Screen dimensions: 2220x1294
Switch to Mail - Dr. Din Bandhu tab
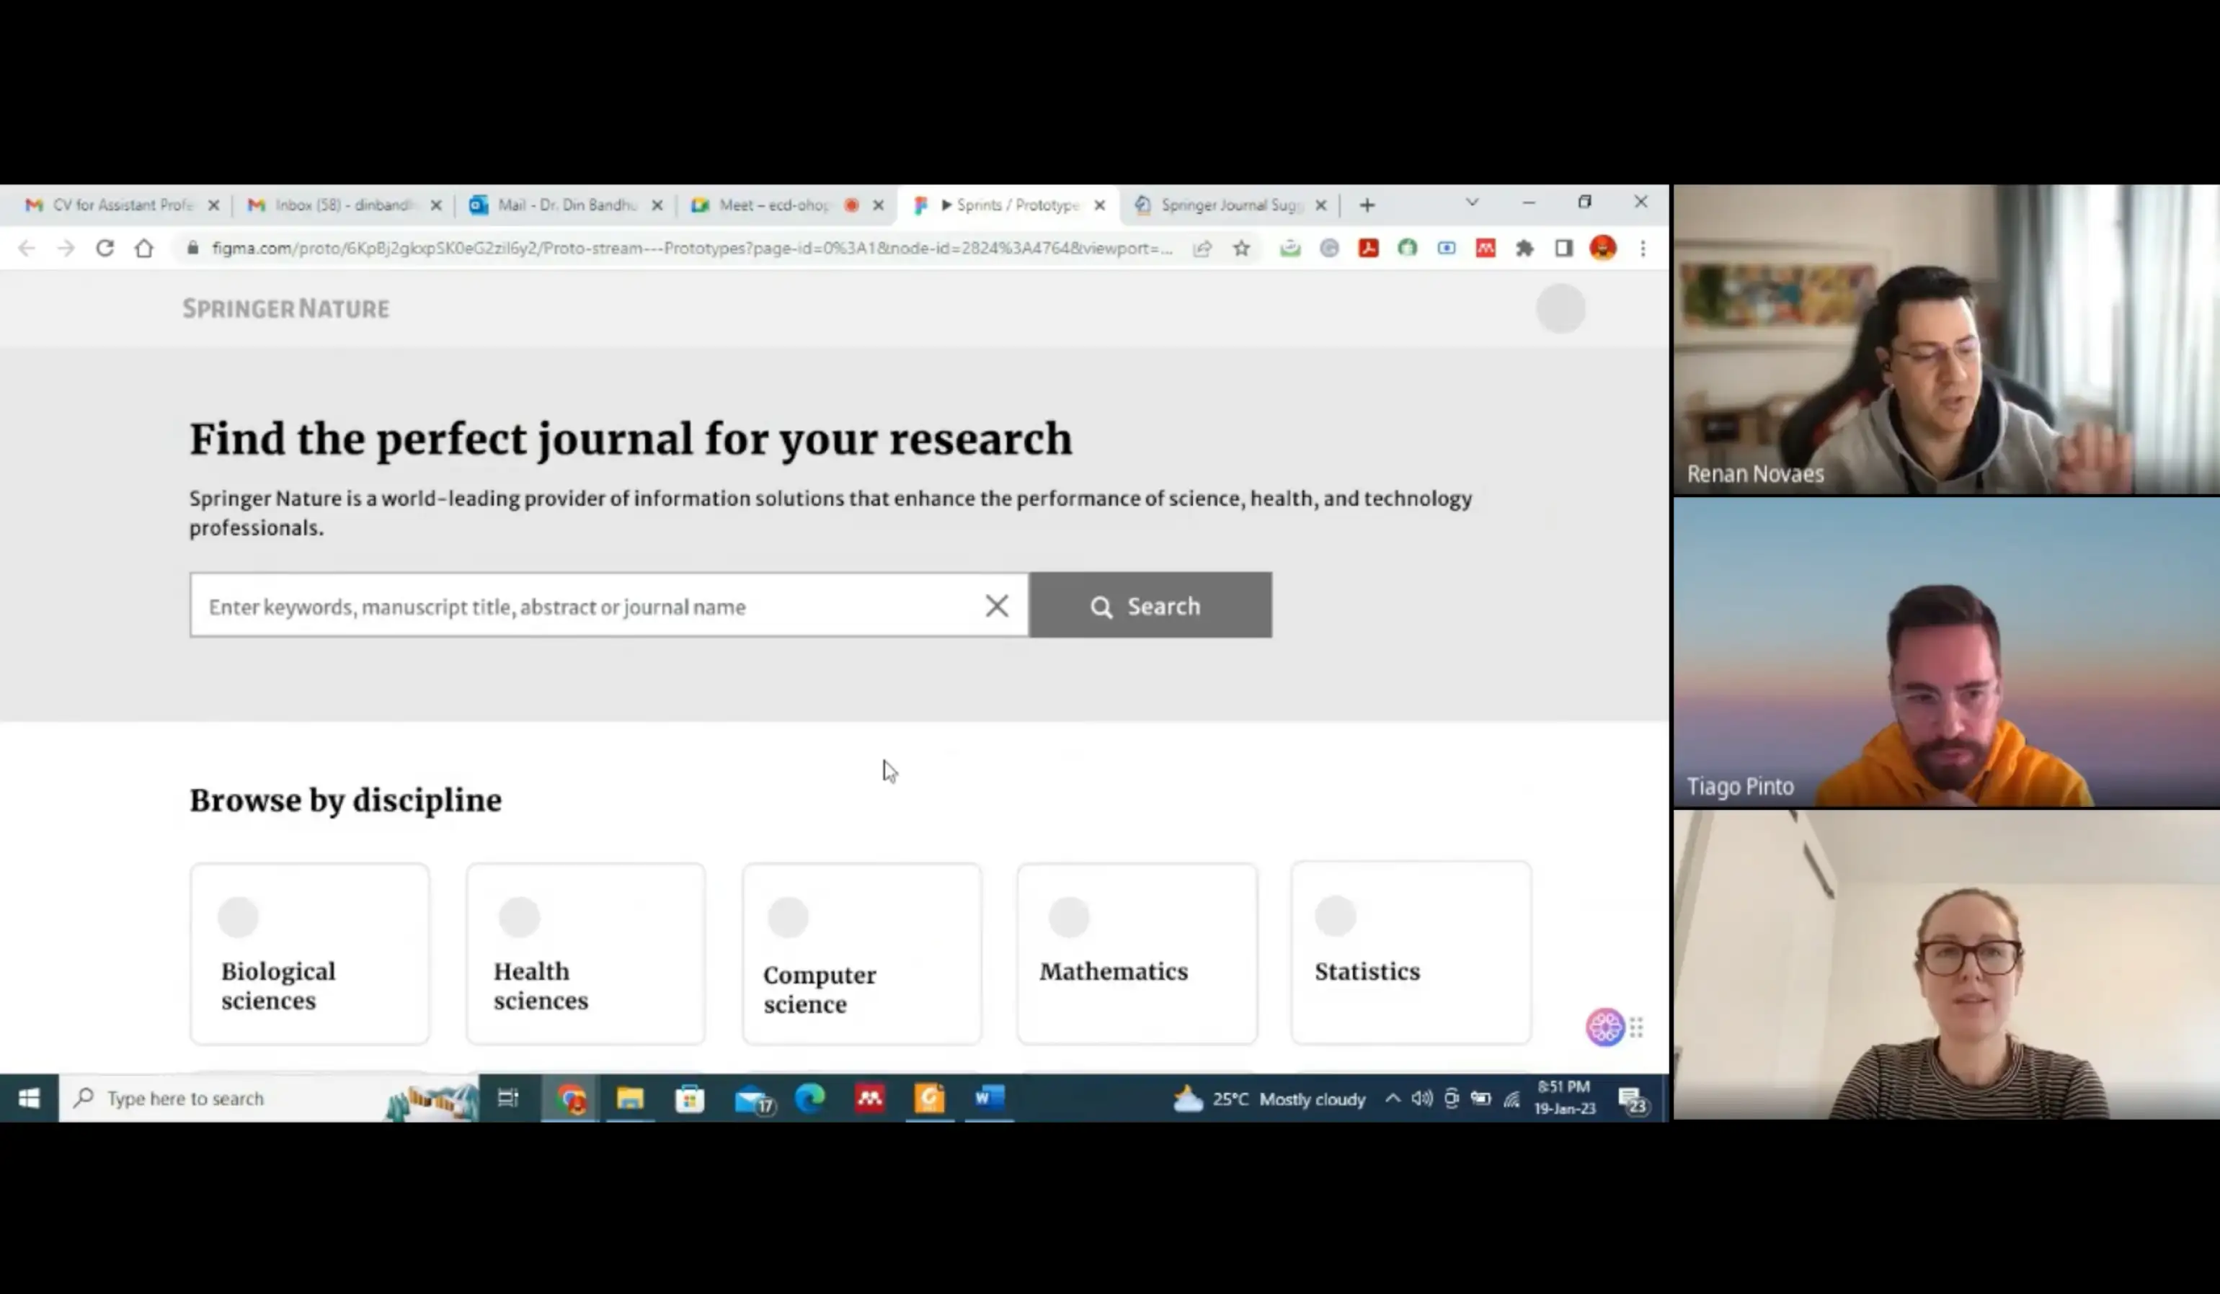(x=567, y=205)
